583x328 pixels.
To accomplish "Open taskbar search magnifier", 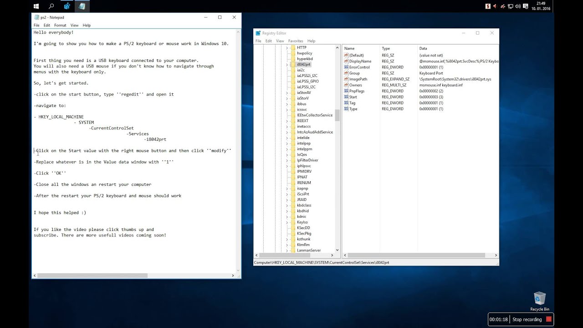I will pos(51,6).
